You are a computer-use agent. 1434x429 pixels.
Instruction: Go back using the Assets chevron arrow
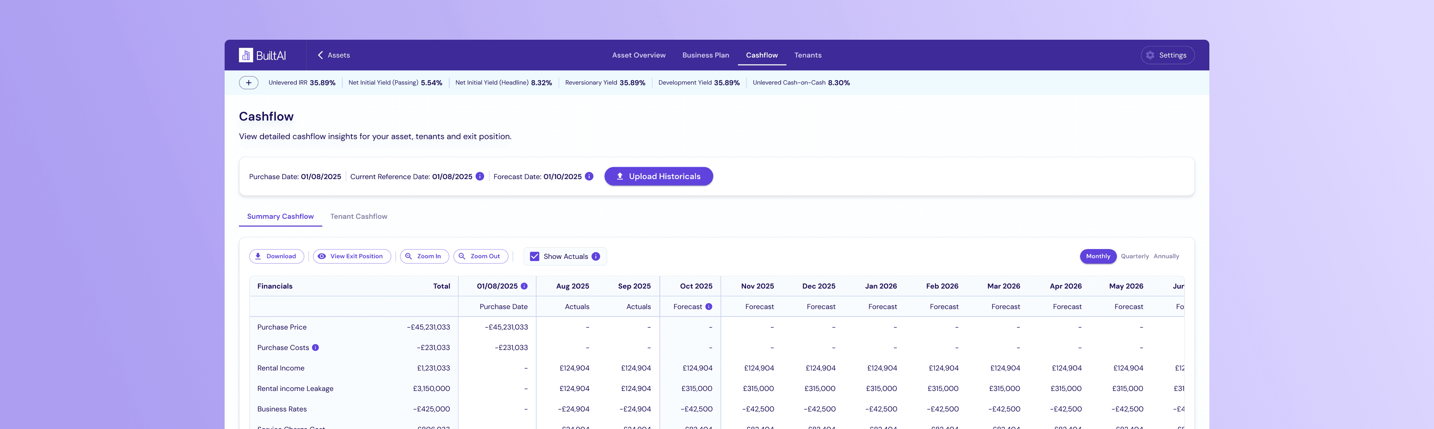click(320, 55)
